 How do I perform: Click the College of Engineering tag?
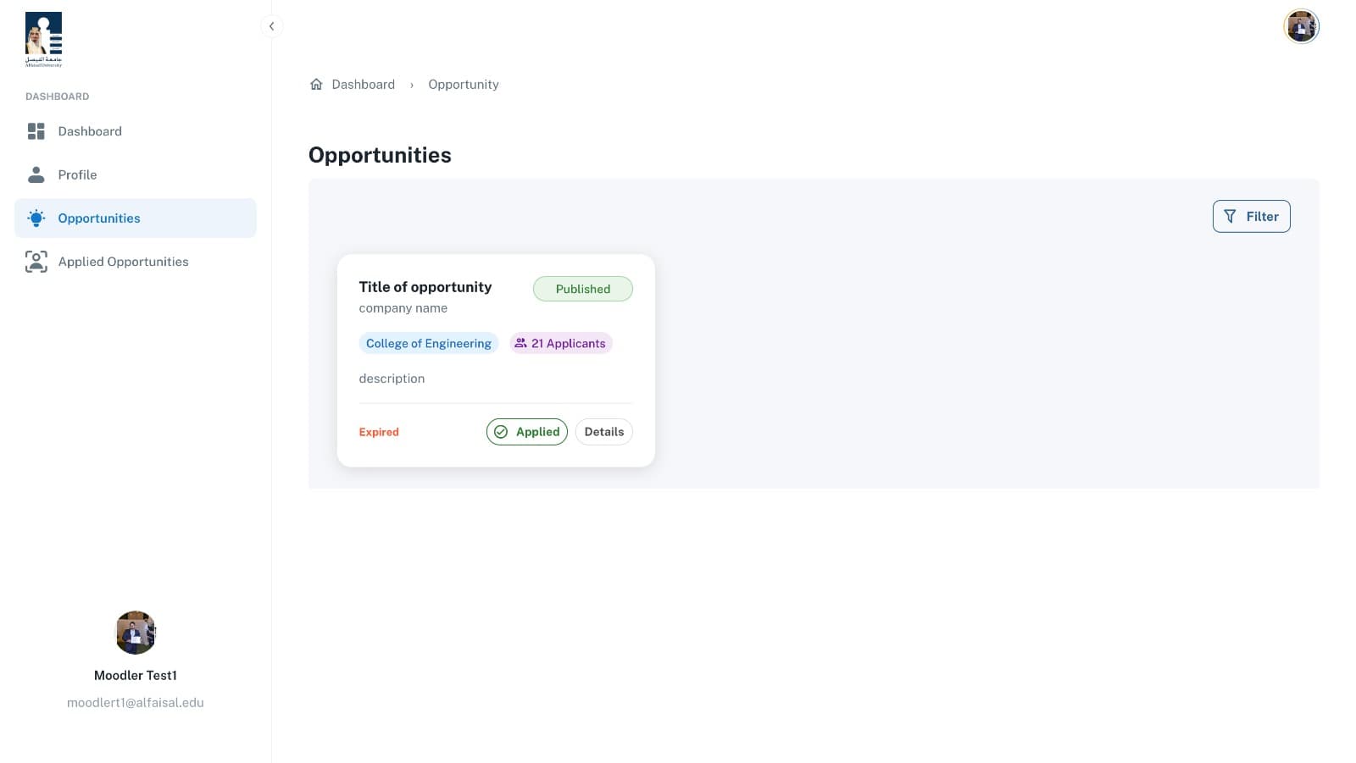tap(429, 343)
